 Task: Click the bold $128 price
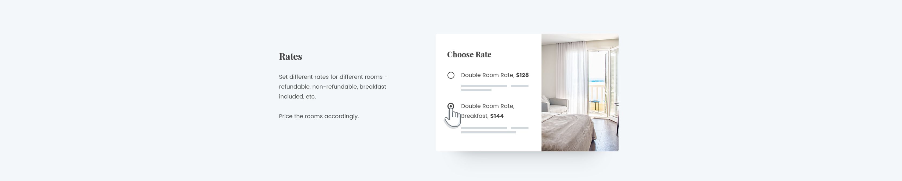pos(522,75)
